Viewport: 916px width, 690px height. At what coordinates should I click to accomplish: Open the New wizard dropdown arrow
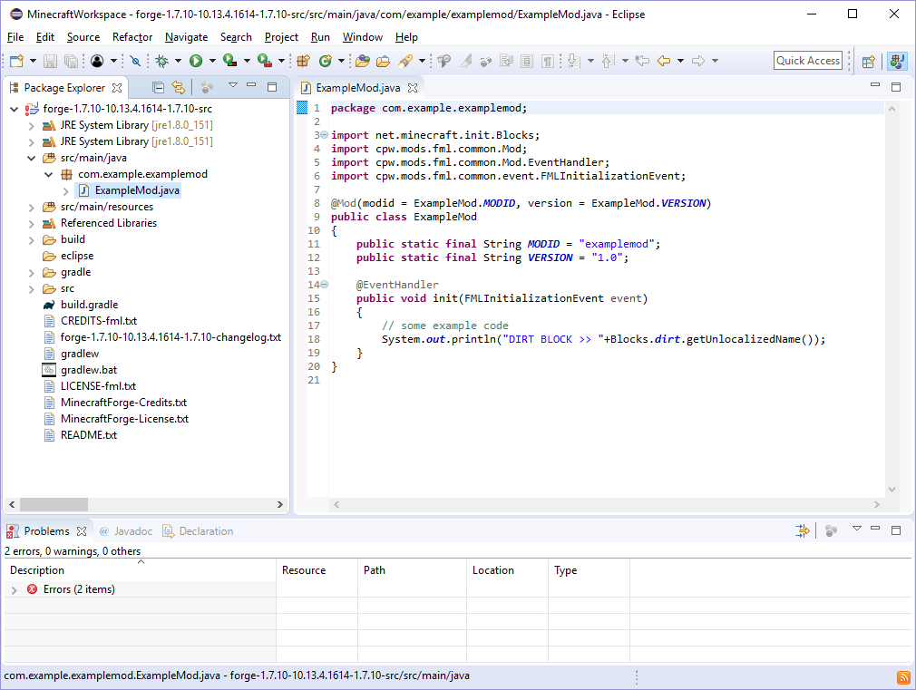[33, 61]
